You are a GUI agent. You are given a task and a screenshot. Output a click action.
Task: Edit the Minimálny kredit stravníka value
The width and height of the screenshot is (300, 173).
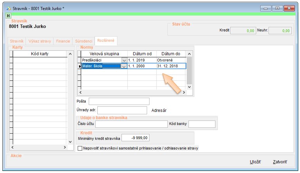[136, 138]
